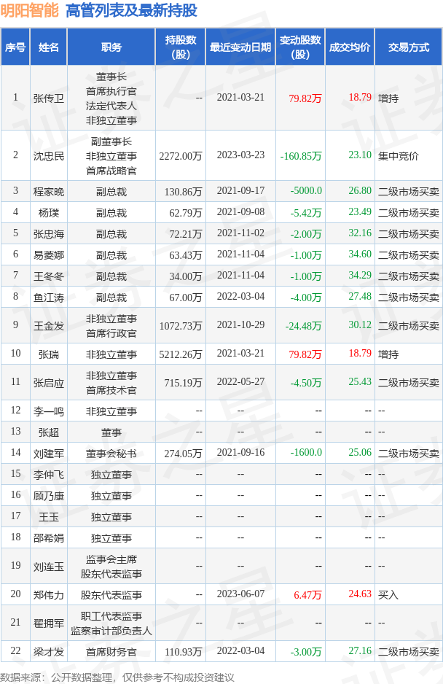The image size is (443, 684).
Task: Select the 最近变动日期 column header
Action: [240, 47]
